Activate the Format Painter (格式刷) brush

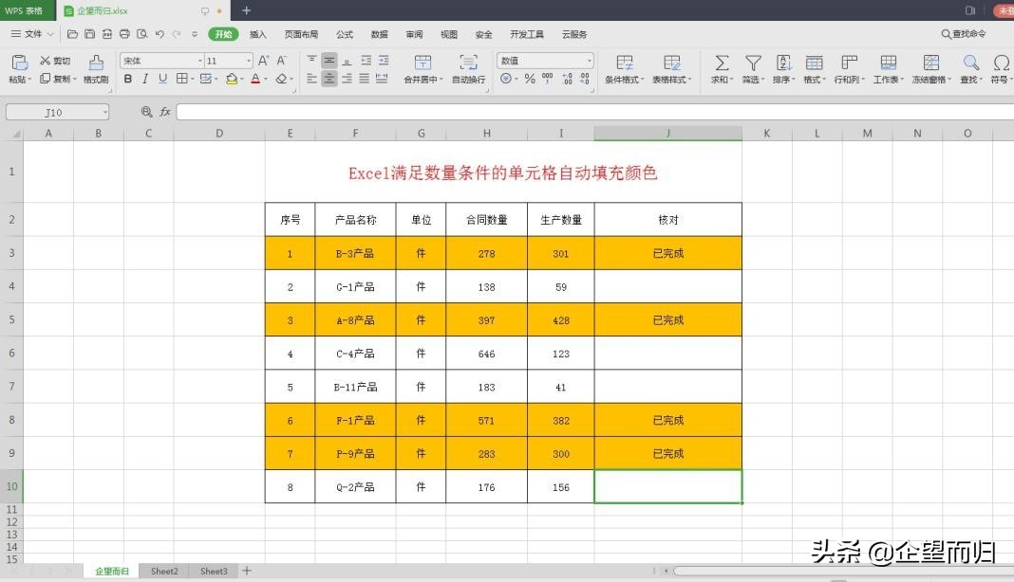pos(96,63)
